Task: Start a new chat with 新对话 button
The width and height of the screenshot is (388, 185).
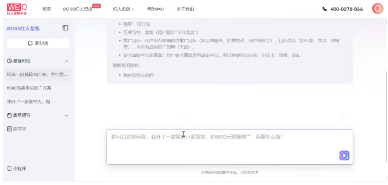Action: (x=38, y=43)
